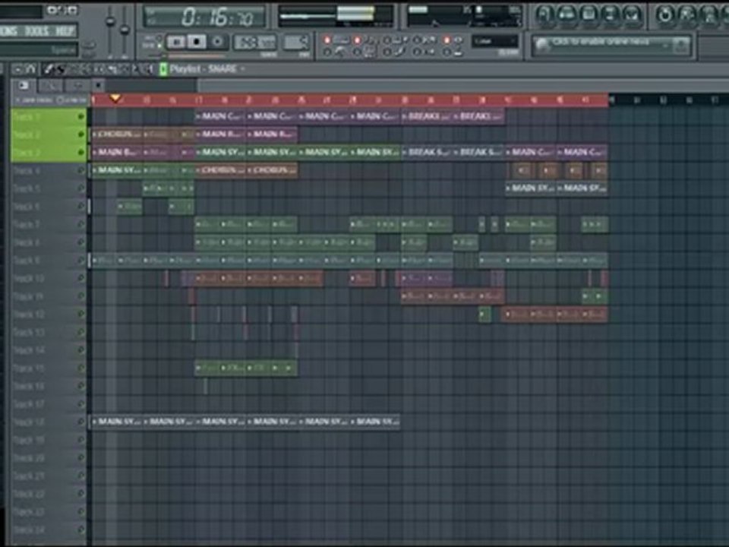Open the Piano Roll shortcut icon
The height and width of the screenshot is (547, 729).
point(588,14)
